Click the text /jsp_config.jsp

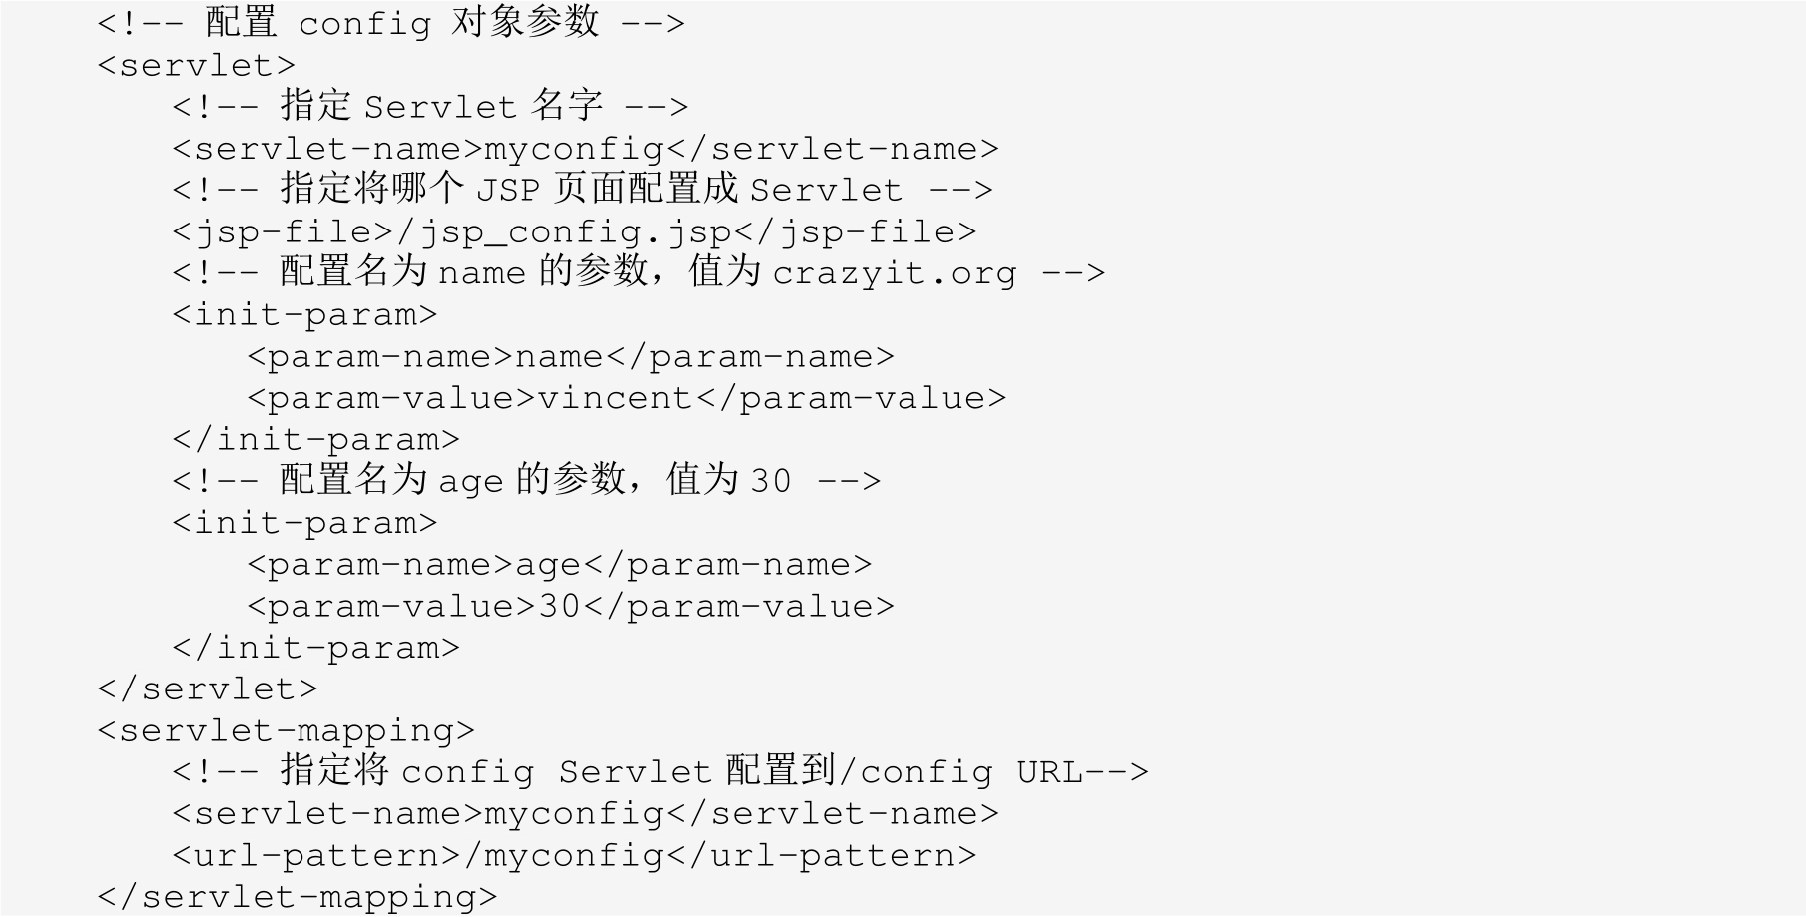[x=564, y=231]
